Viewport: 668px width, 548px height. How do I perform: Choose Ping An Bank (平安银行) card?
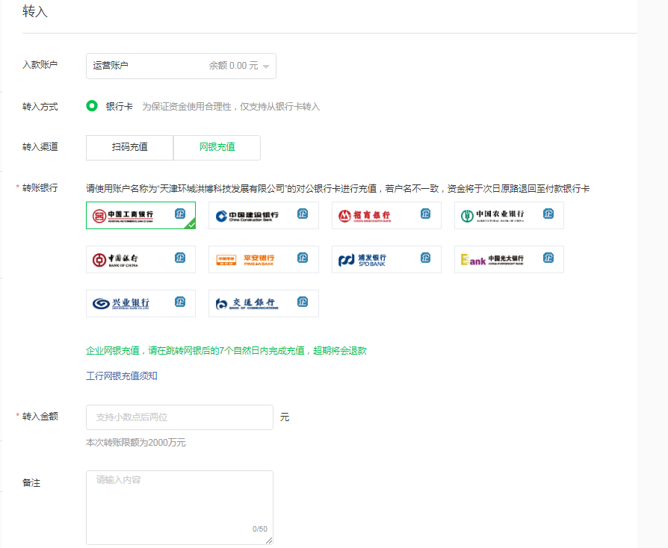pyautogui.click(x=263, y=259)
